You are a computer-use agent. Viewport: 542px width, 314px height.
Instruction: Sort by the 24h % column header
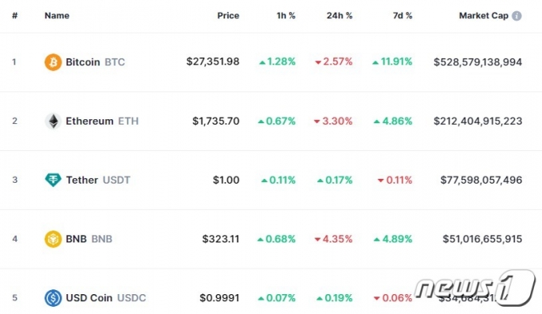pos(340,16)
